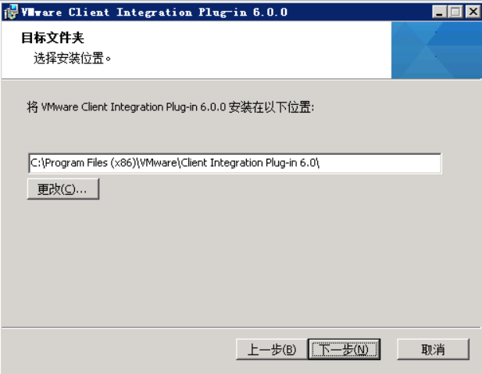The width and height of the screenshot is (482, 374).
Task: Click the window title 'VMware Client Integration Plug-in 6.0.0'
Action: (155, 12)
